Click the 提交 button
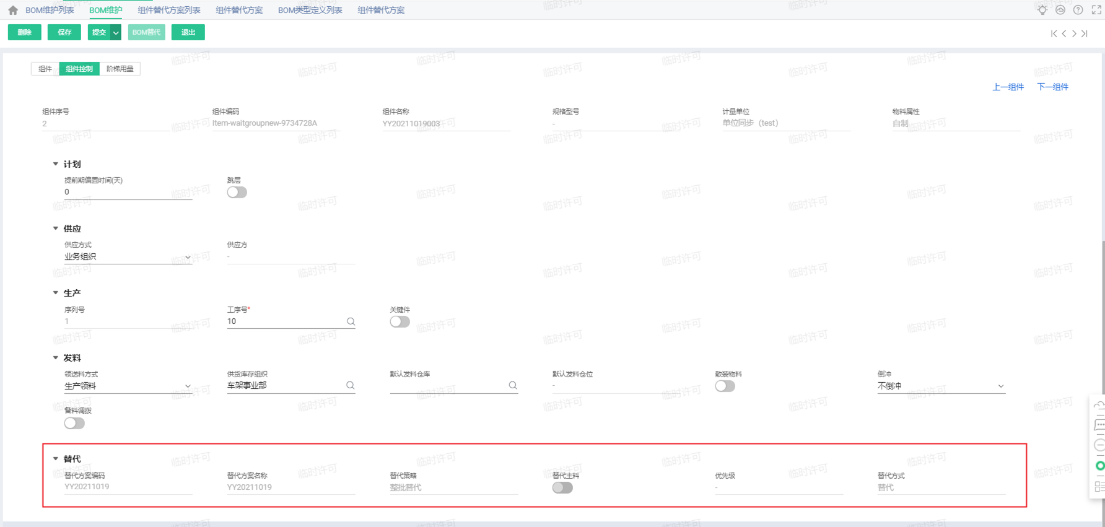The width and height of the screenshot is (1105, 527). tap(99, 33)
